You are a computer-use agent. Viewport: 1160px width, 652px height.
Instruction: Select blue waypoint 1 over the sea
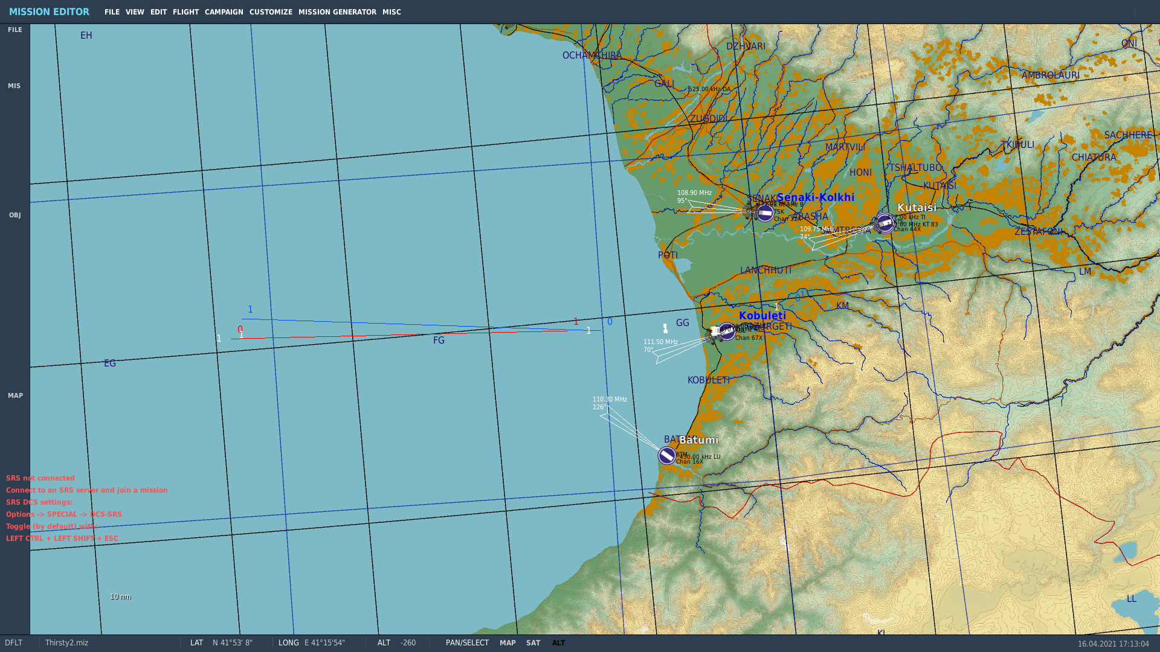(250, 310)
